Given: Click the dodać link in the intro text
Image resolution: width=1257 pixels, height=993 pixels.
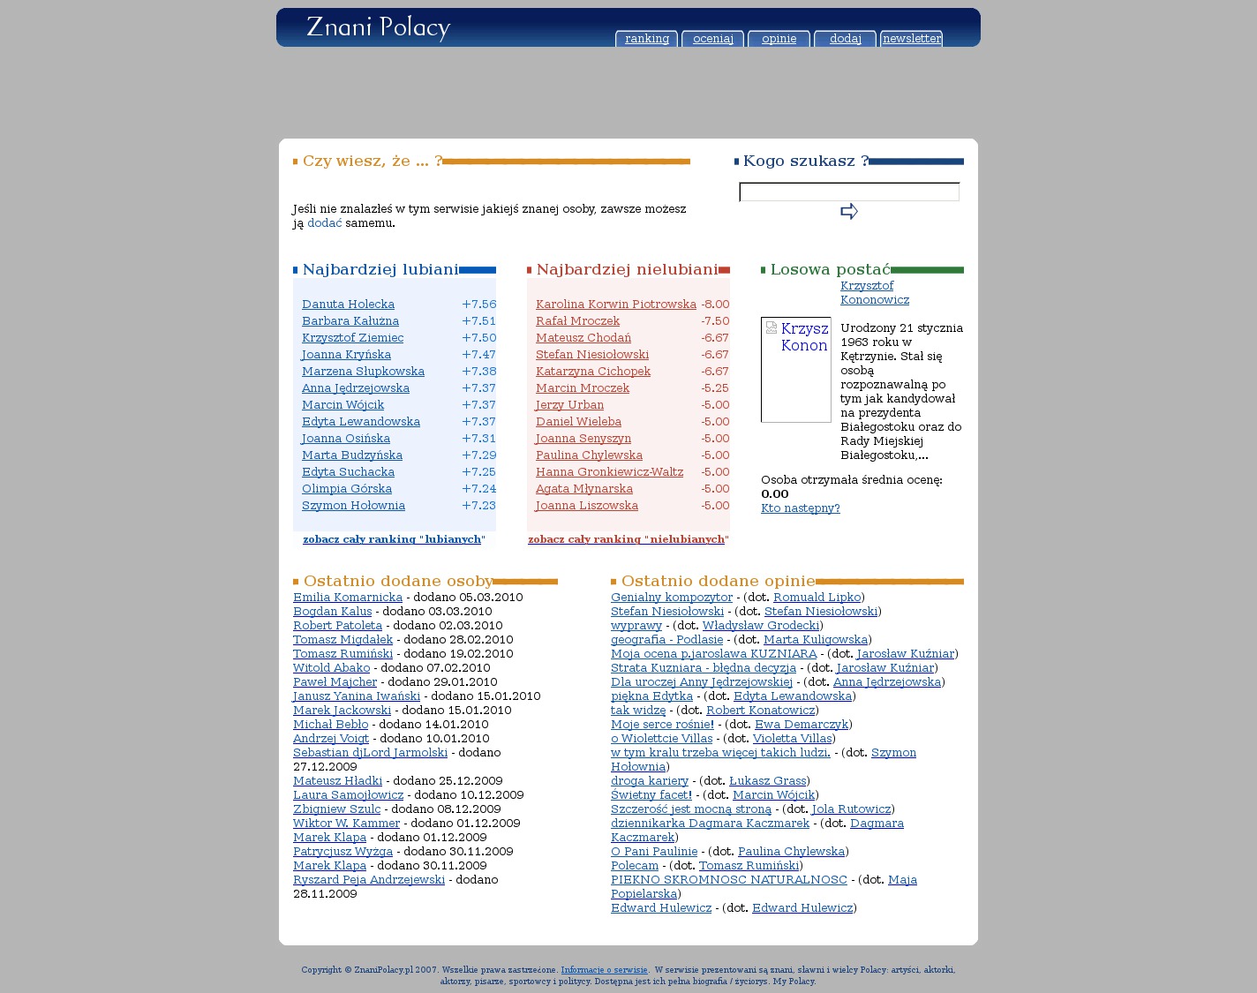Looking at the screenshot, I should pos(324,223).
